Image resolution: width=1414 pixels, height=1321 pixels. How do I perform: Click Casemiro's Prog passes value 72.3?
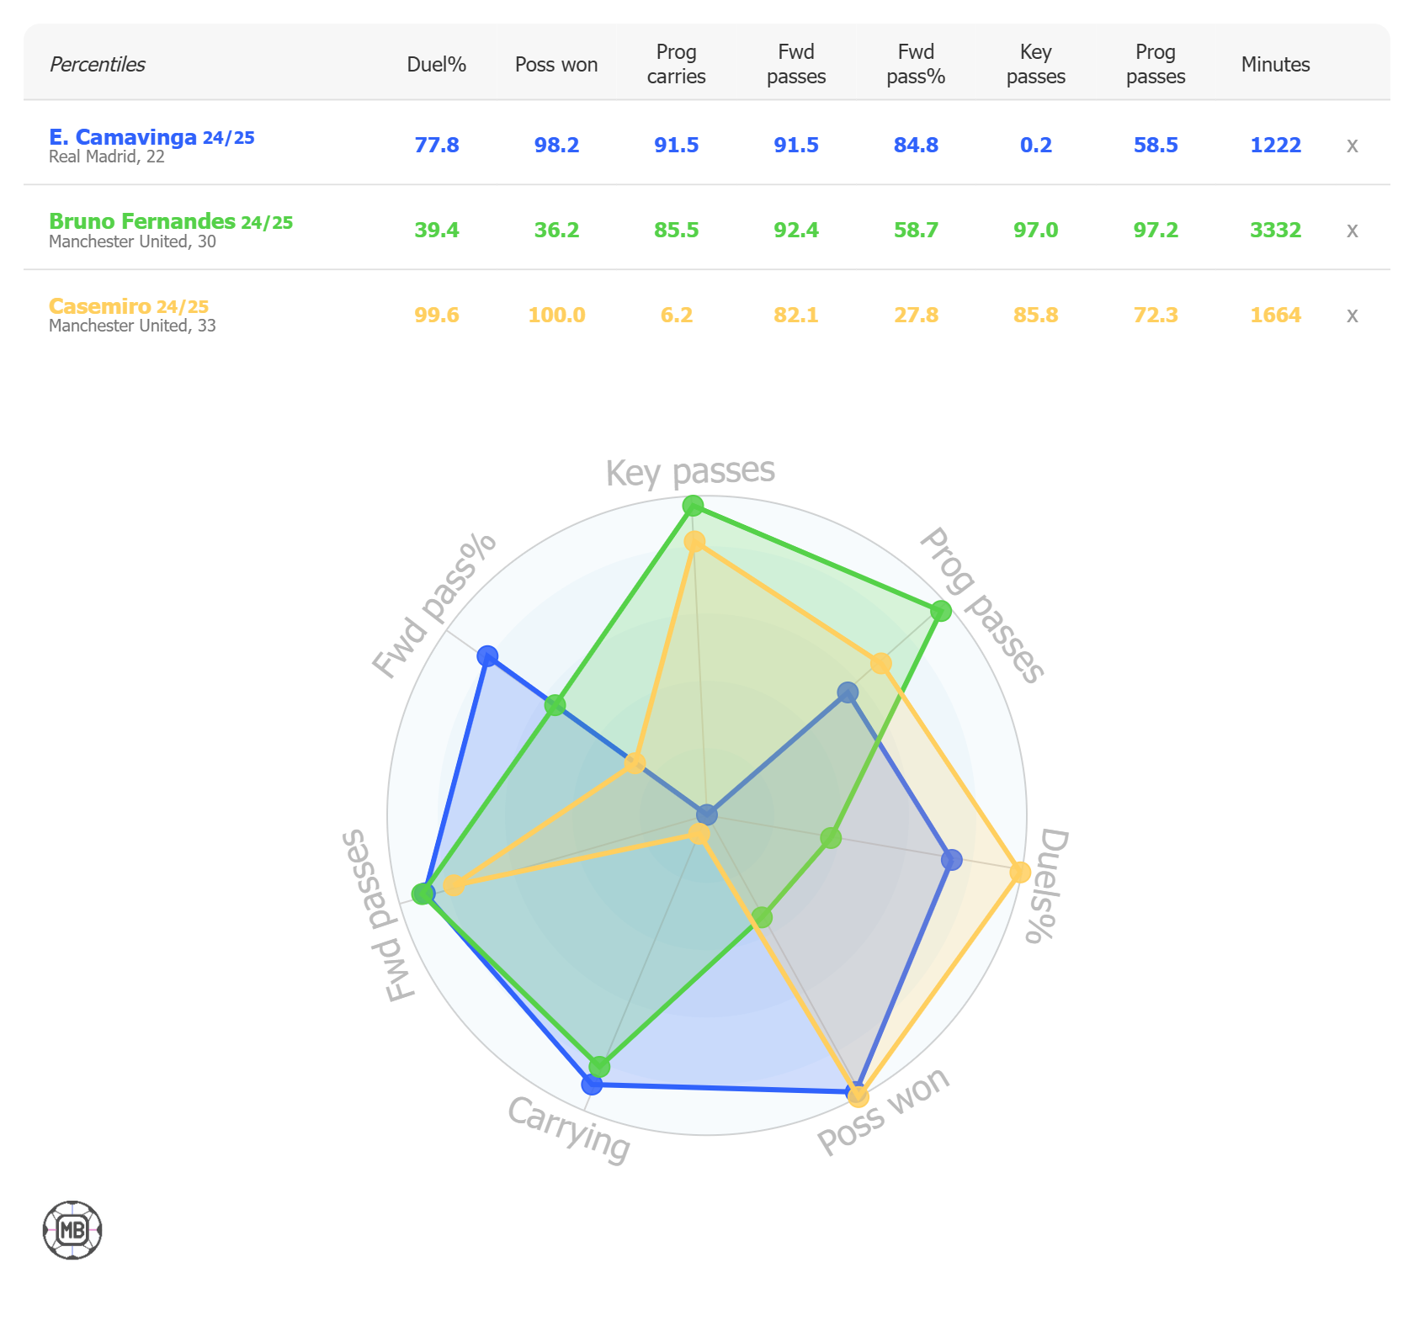1156,316
